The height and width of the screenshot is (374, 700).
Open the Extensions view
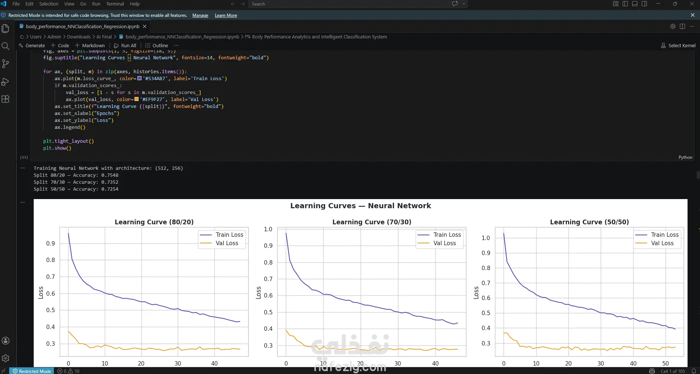click(x=5, y=99)
